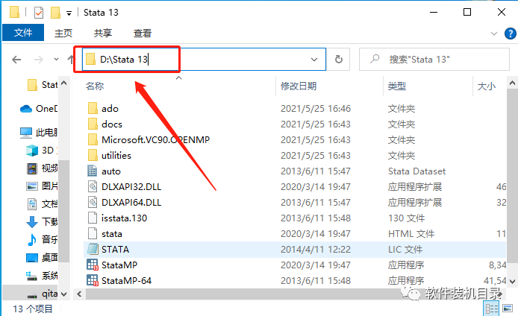Sort by 名称 column header
The image size is (518, 316).
[x=95, y=86]
